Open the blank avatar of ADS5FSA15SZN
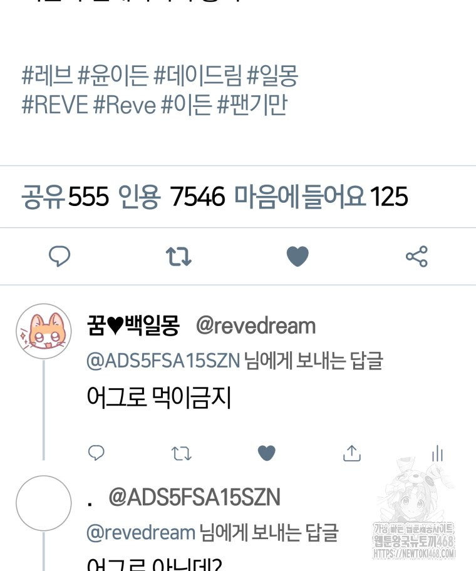Screen dimensions: 476x571 44,503
